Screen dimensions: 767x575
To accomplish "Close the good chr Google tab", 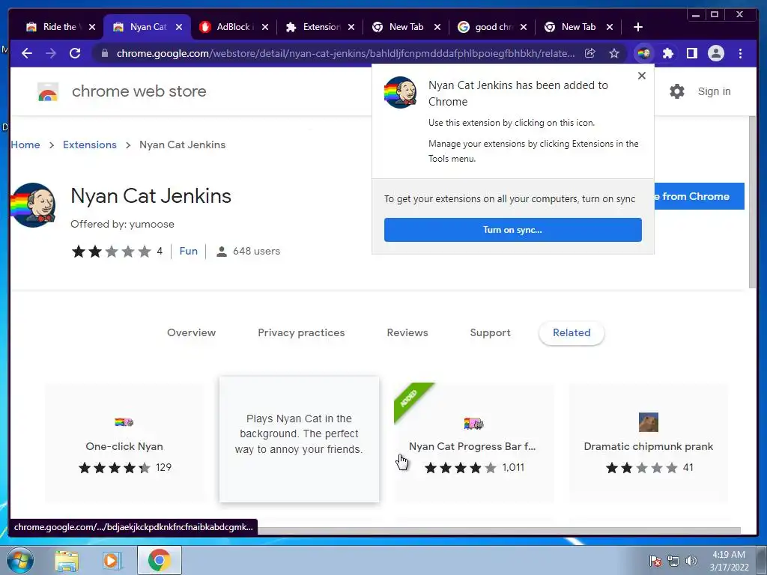I will pyautogui.click(x=524, y=27).
